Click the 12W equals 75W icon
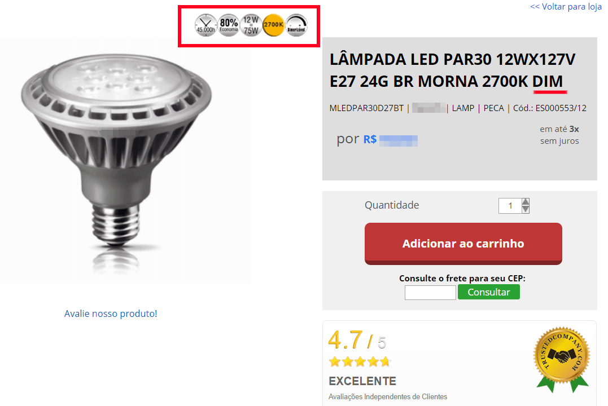This screenshot has width=608, height=406. click(x=251, y=25)
